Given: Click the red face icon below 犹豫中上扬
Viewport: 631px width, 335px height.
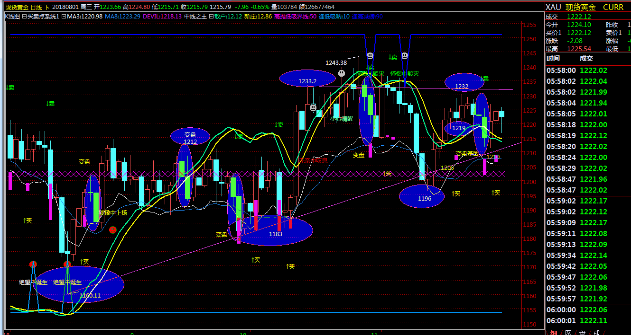Looking at the screenshot, I should 113,230.
